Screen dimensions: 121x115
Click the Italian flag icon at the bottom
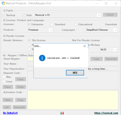(62, 113)
